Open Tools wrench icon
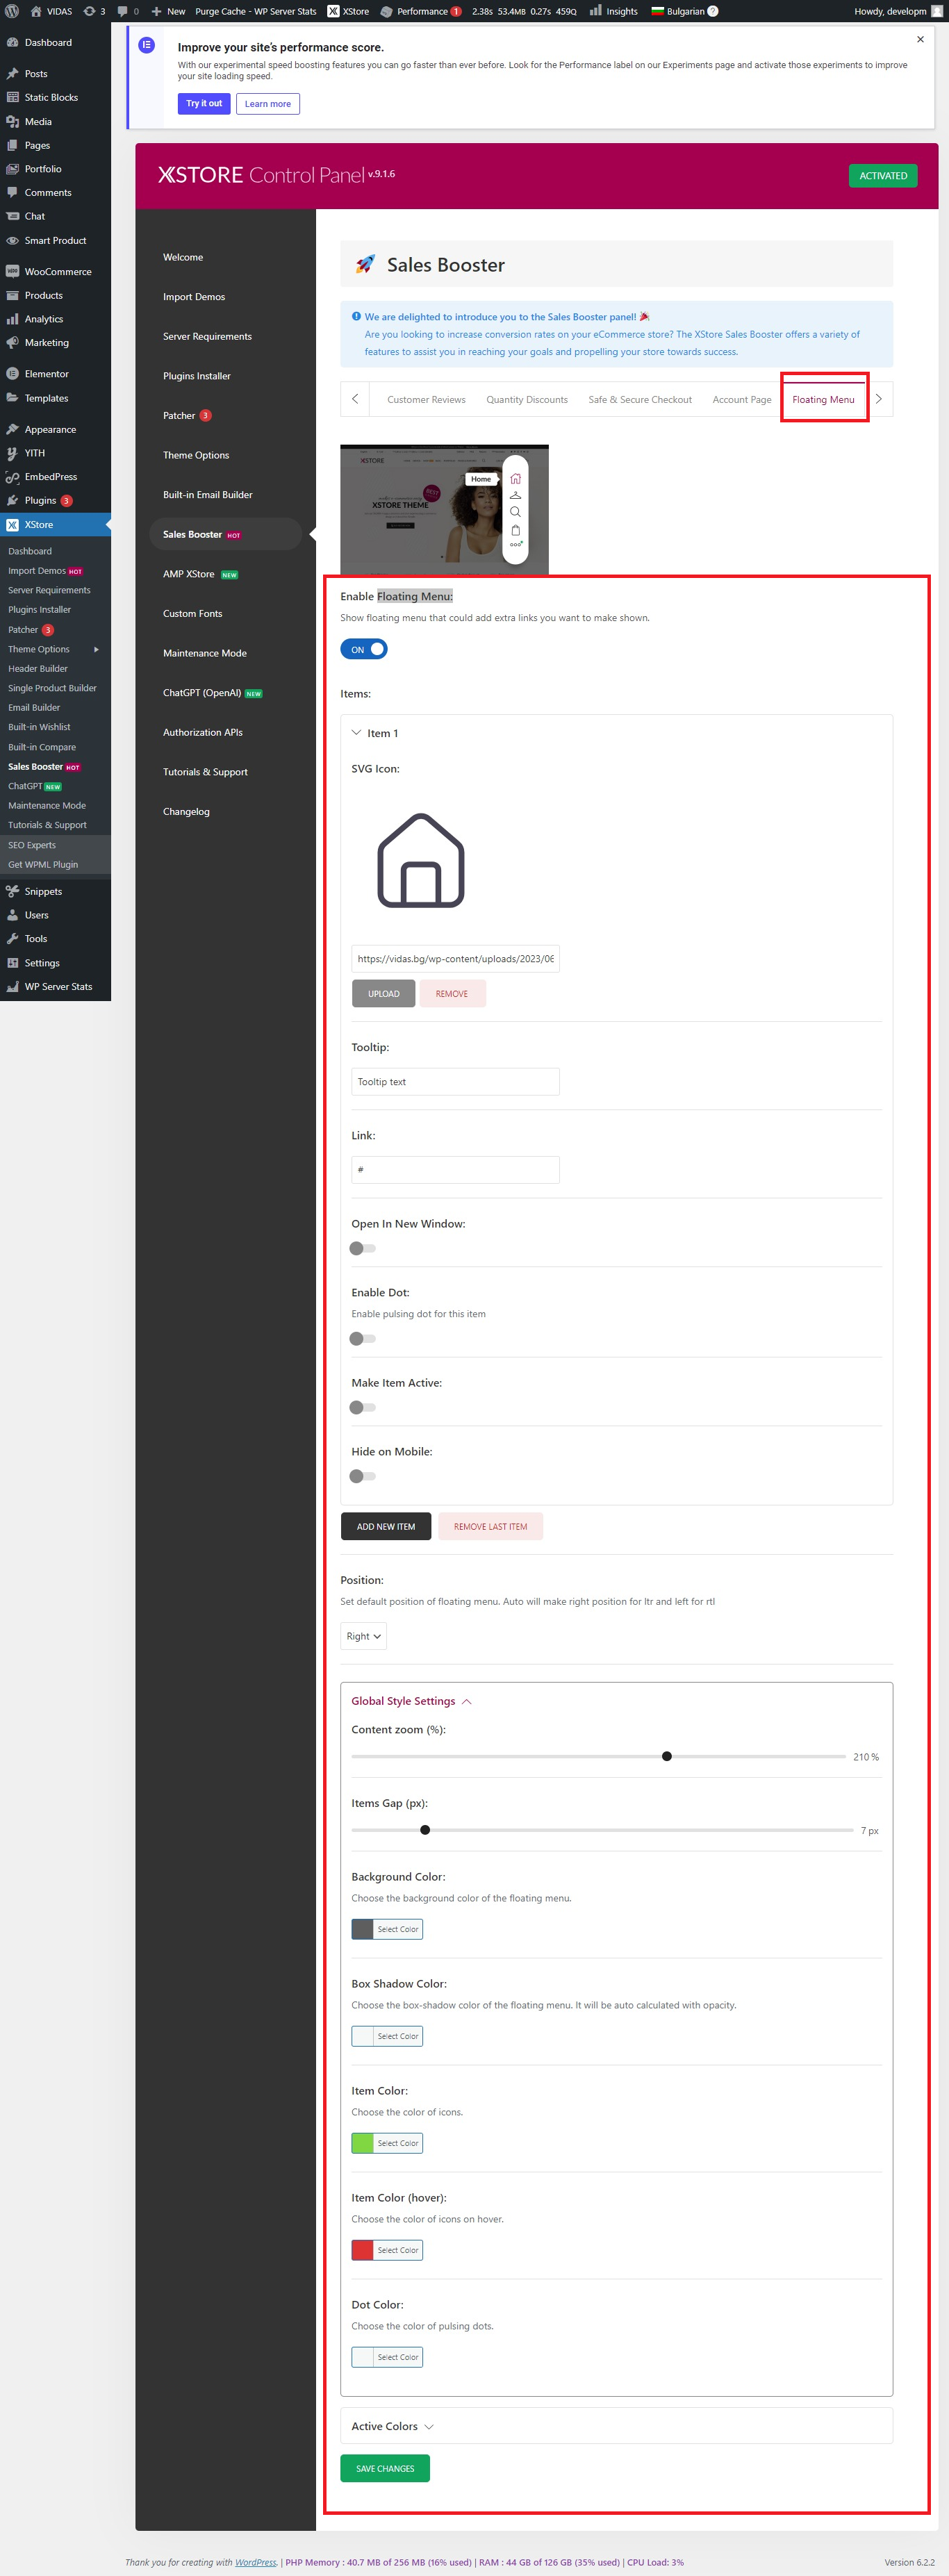Screen dimensions: 949x2576 click(12, 938)
